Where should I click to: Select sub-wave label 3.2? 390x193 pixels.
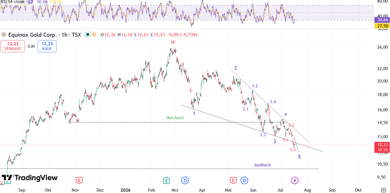click(255, 86)
